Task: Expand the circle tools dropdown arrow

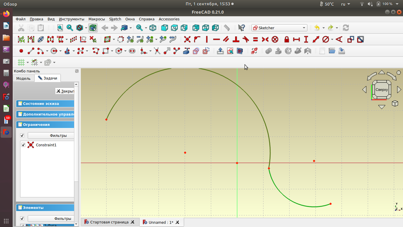Action: (60, 51)
